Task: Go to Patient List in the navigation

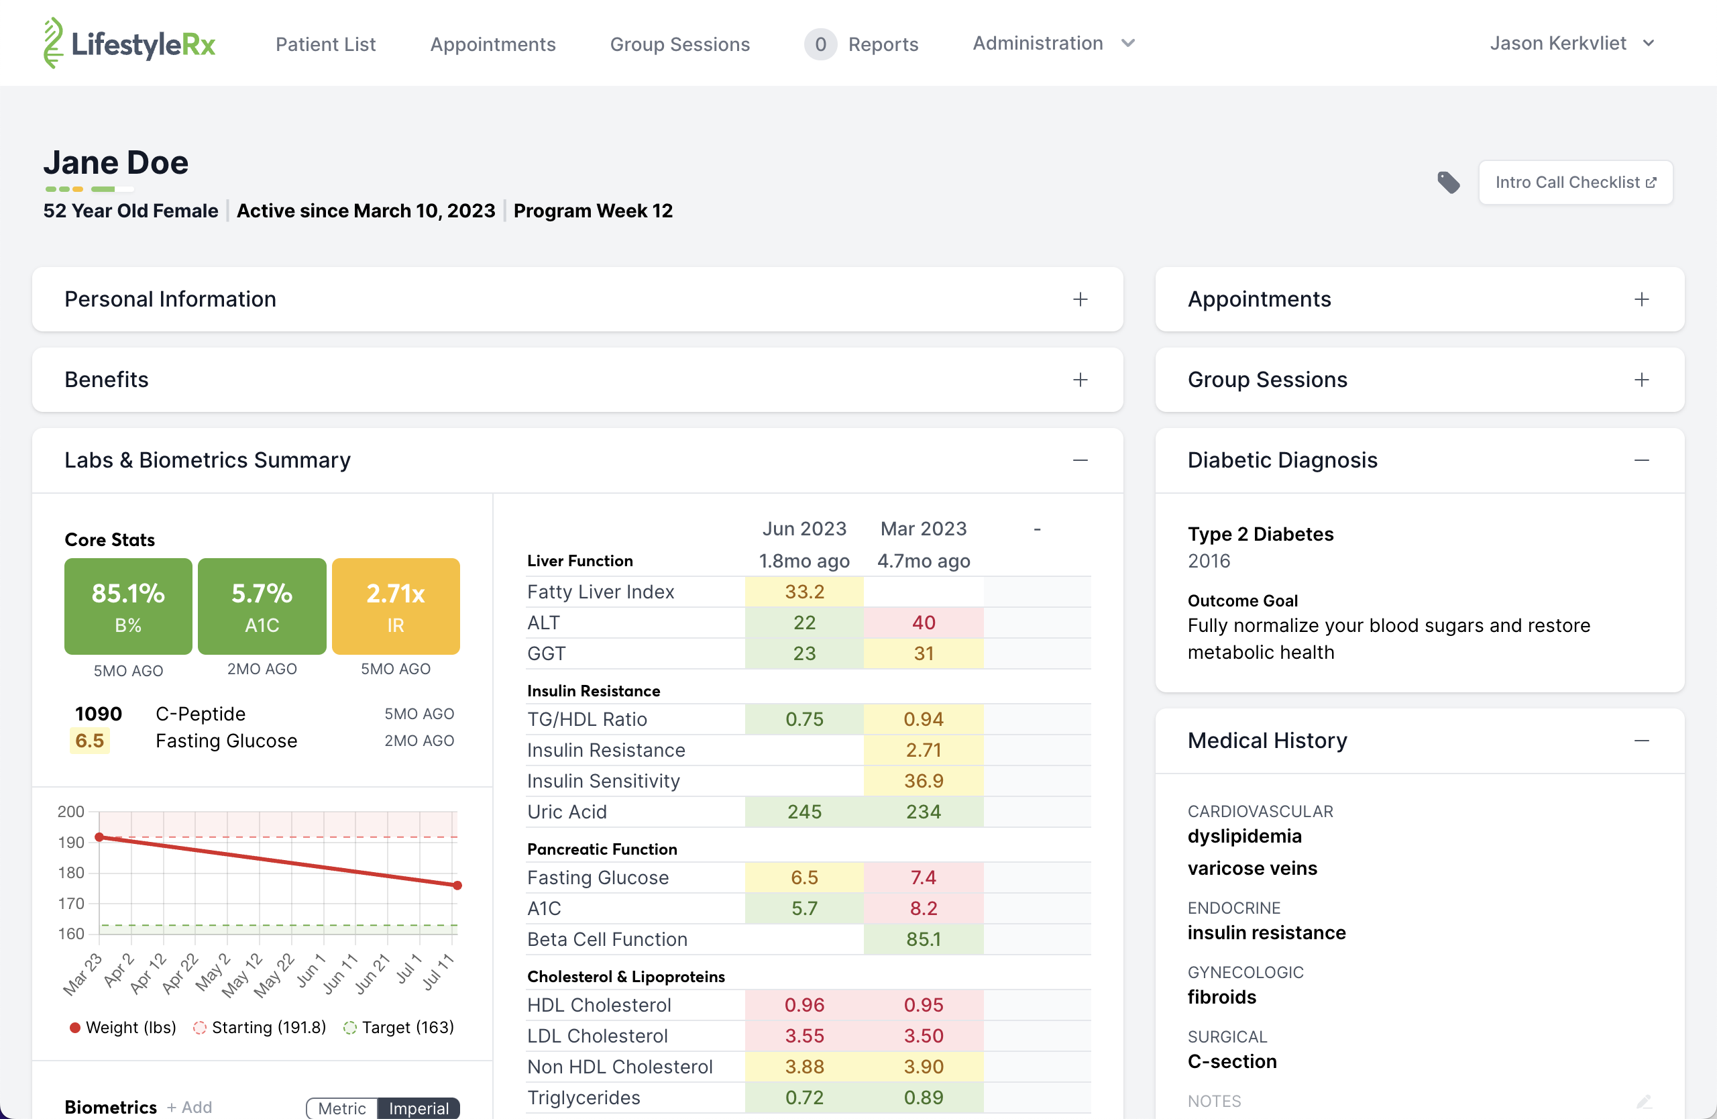Action: click(x=325, y=45)
